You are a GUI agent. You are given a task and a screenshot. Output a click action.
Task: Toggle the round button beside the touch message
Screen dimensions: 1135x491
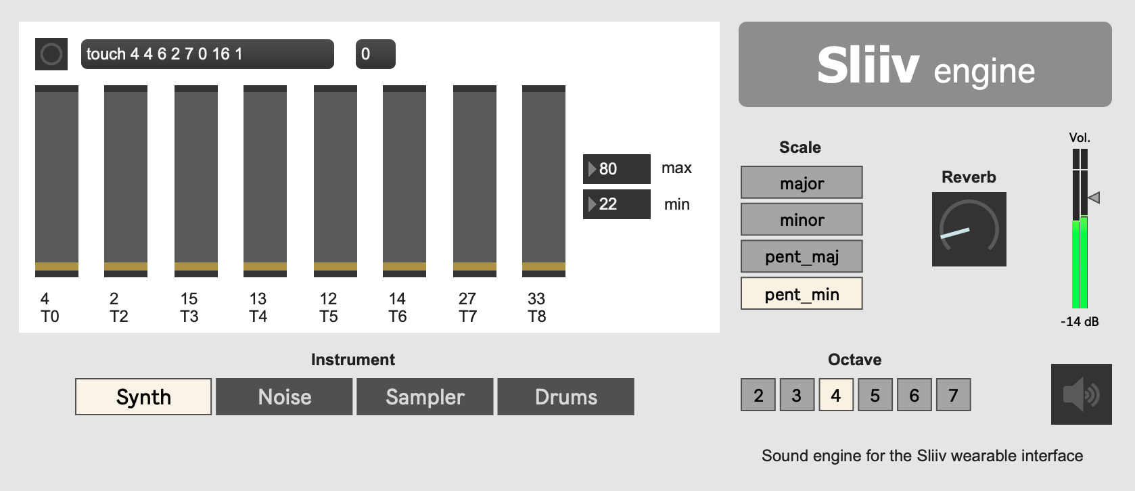click(x=51, y=54)
